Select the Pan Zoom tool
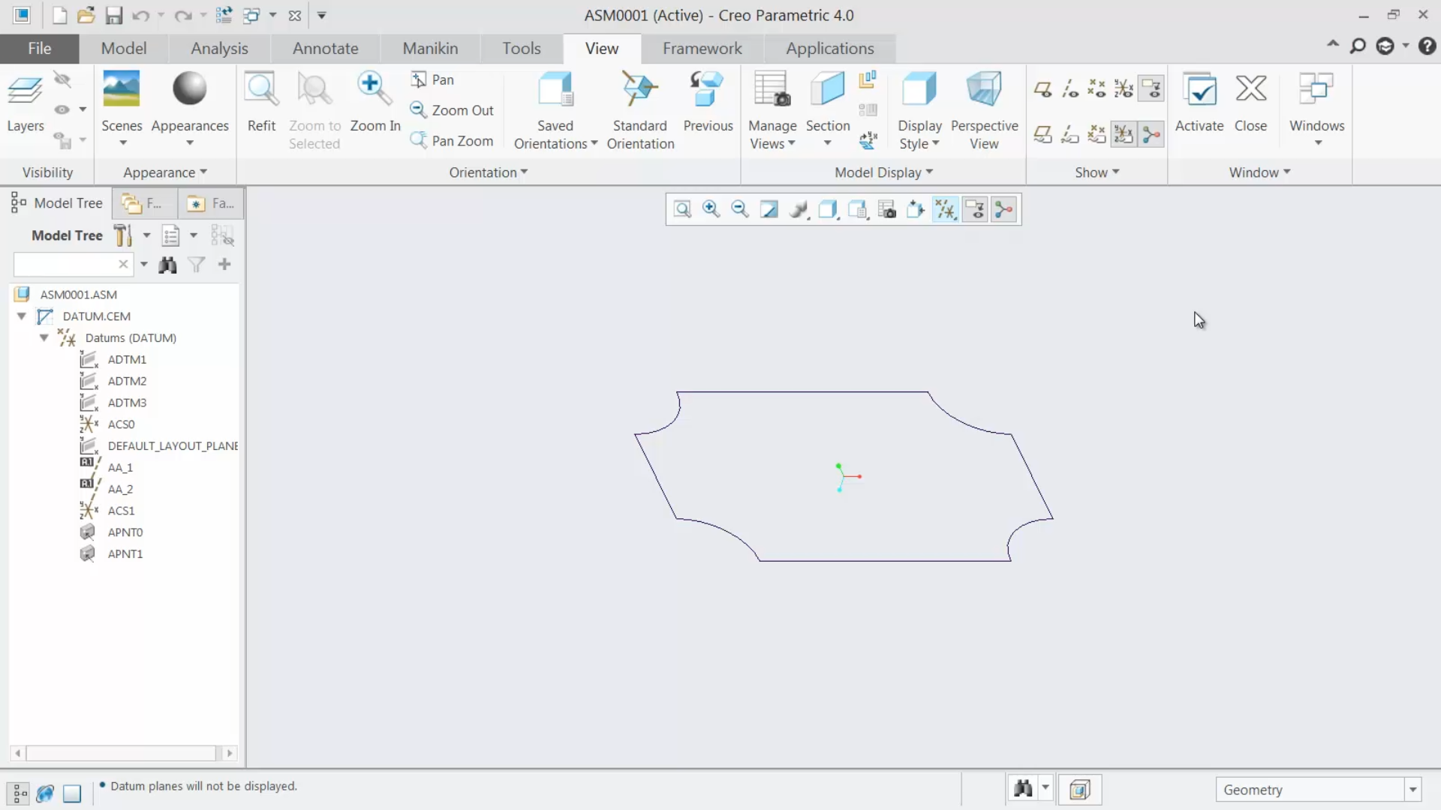Screen dimensions: 1441x810 (x=452, y=140)
